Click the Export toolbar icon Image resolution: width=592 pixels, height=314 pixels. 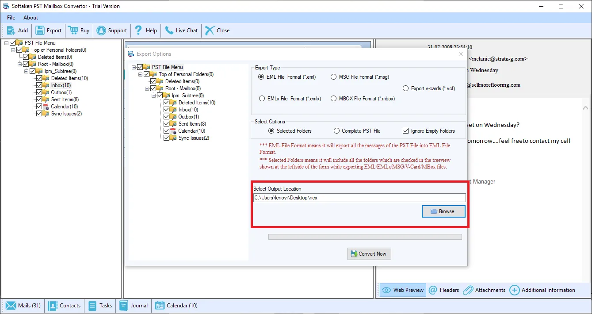40,31
